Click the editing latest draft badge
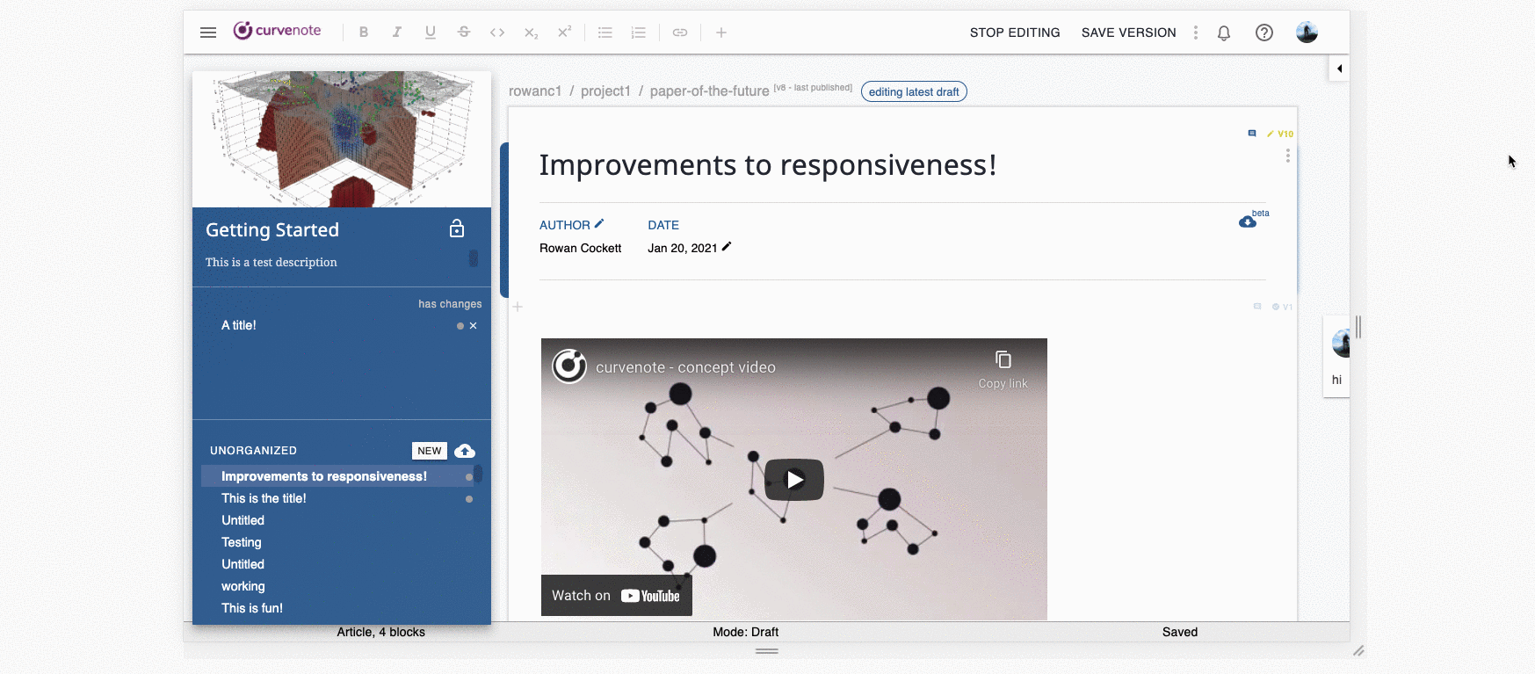Viewport: 1535px width, 674px height. [x=914, y=91]
